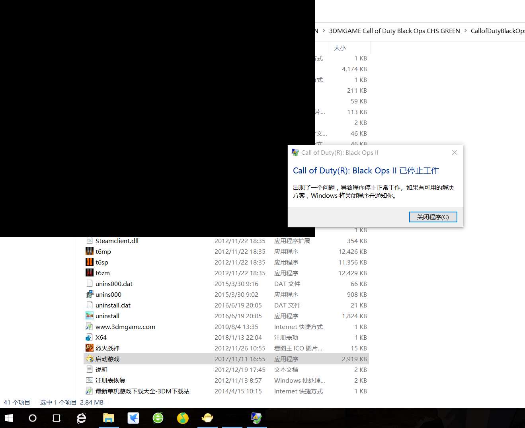
Task: Select the 烈火战神 ICO image icon
Action: (x=90, y=348)
